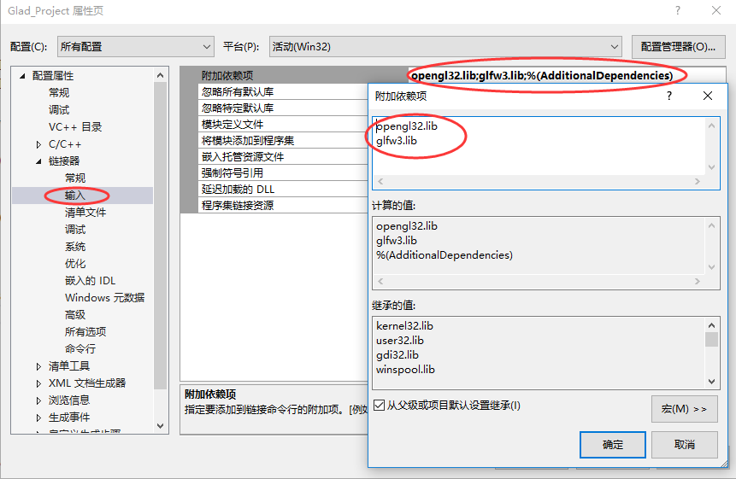Open the 平台(P) dropdown showing 活动(Win32)

pos(445,46)
